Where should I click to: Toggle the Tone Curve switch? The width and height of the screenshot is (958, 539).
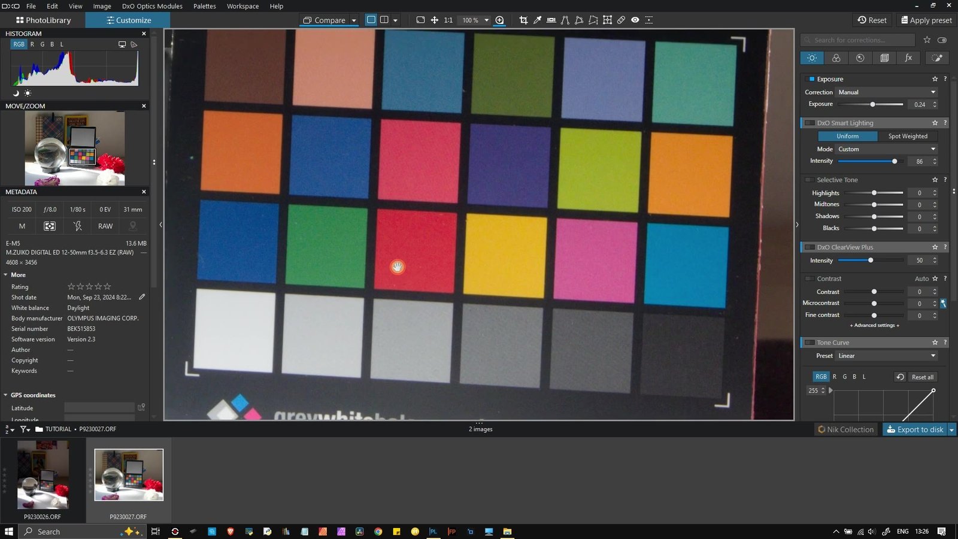pyautogui.click(x=810, y=343)
